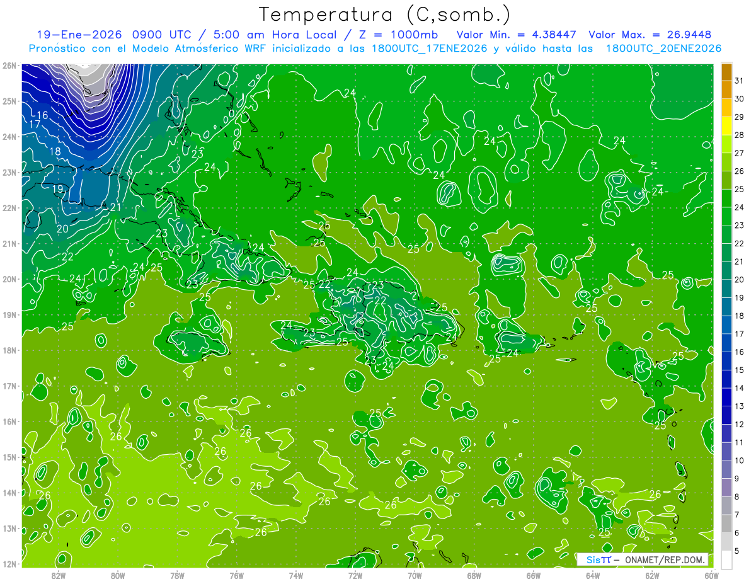
Task: Click the 80W longitude axis label
Action: pos(118,575)
